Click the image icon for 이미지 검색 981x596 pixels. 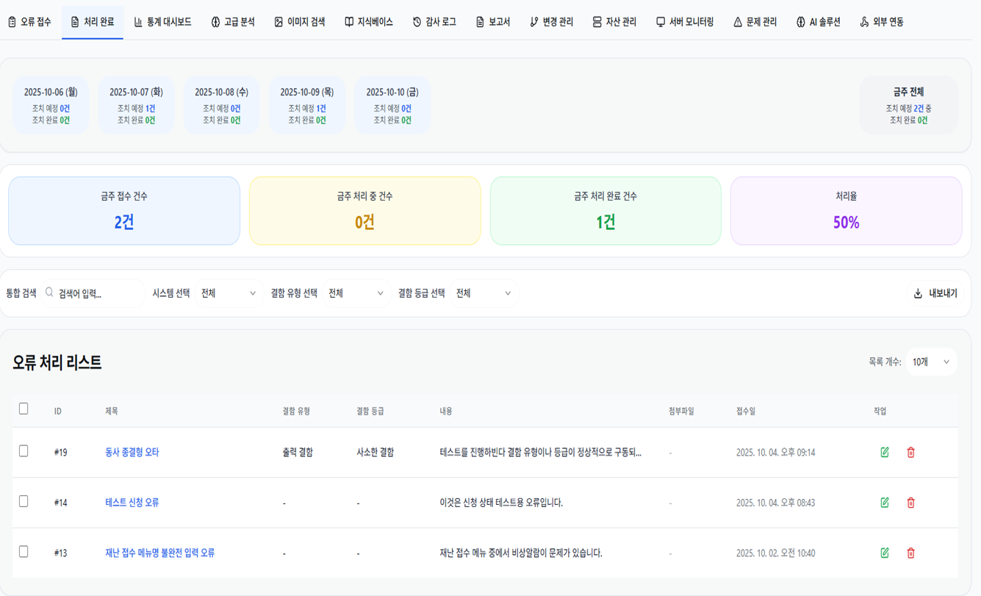[279, 22]
